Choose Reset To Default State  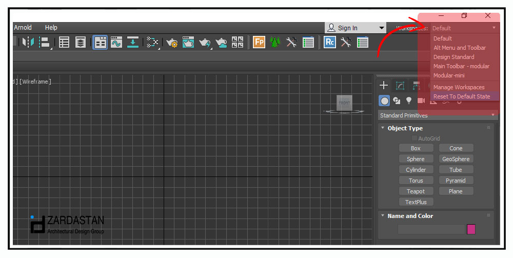[x=462, y=96]
